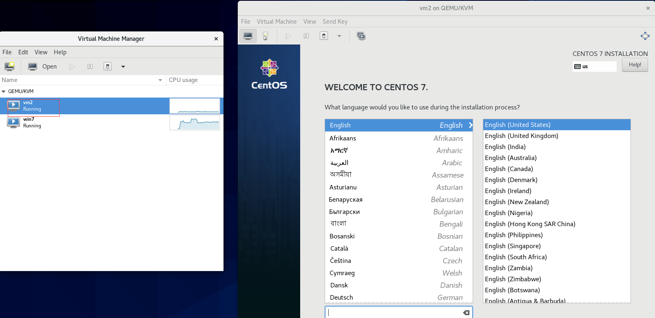Screen dimensions: 655x318
Task: Select Belarusian in the language list
Action: [399, 200]
